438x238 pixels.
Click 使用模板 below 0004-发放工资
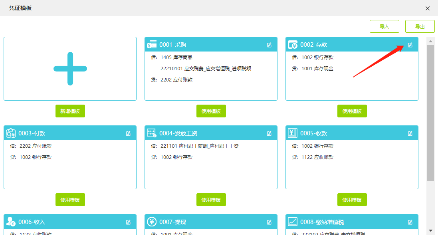point(211,200)
